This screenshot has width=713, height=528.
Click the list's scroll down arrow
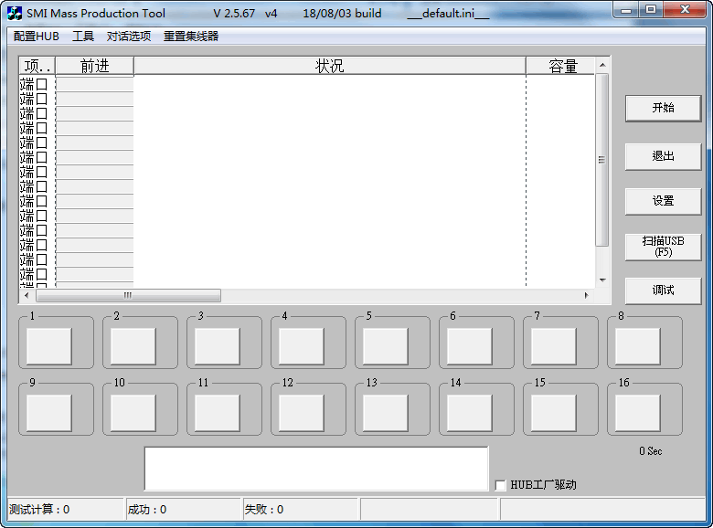tap(601, 280)
